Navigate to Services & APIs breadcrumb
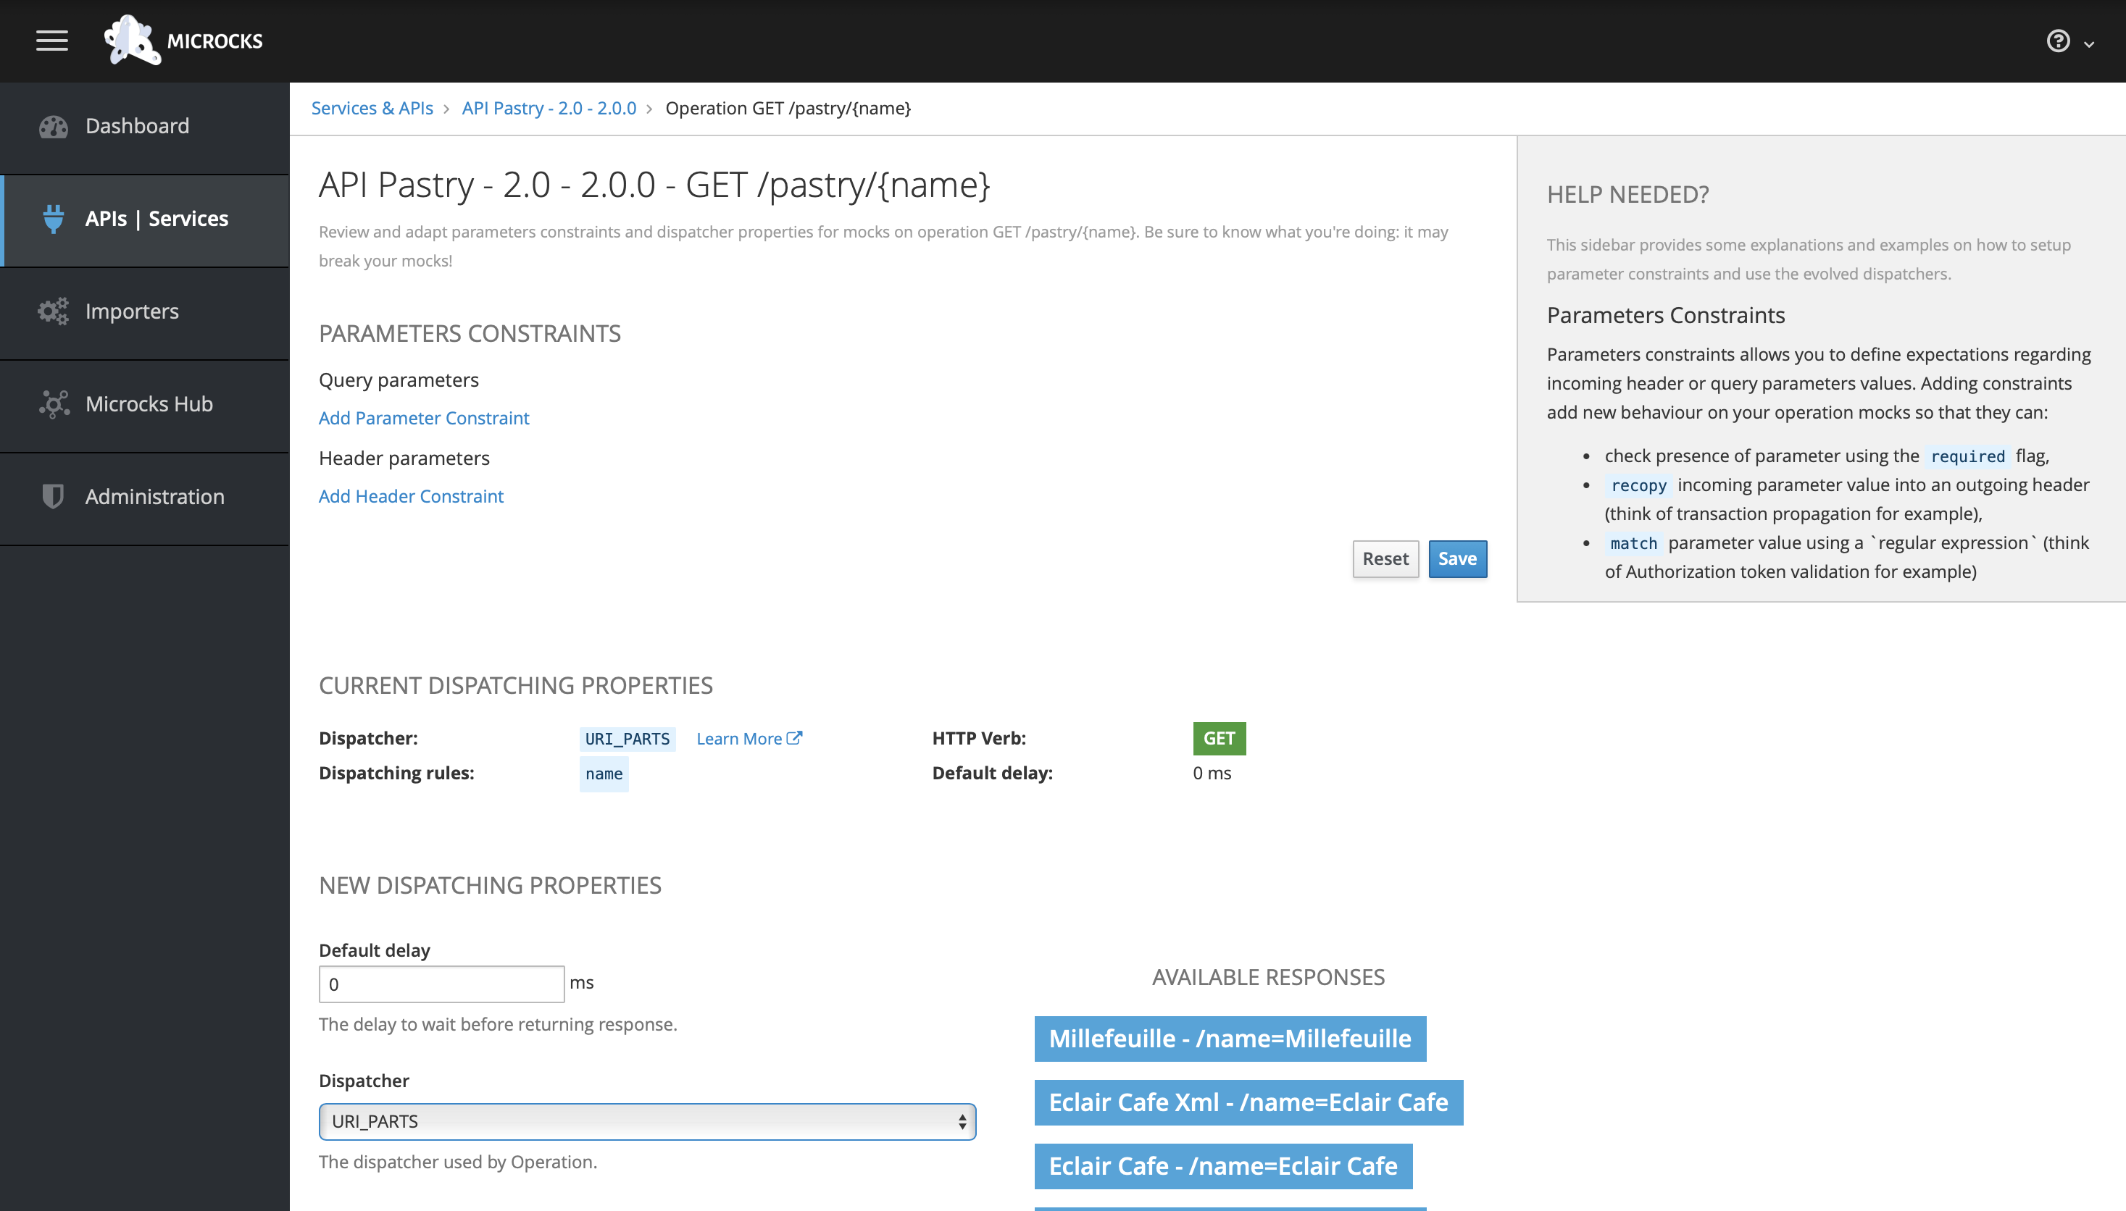Image resolution: width=2126 pixels, height=1211 pixels. pos(372,108)
